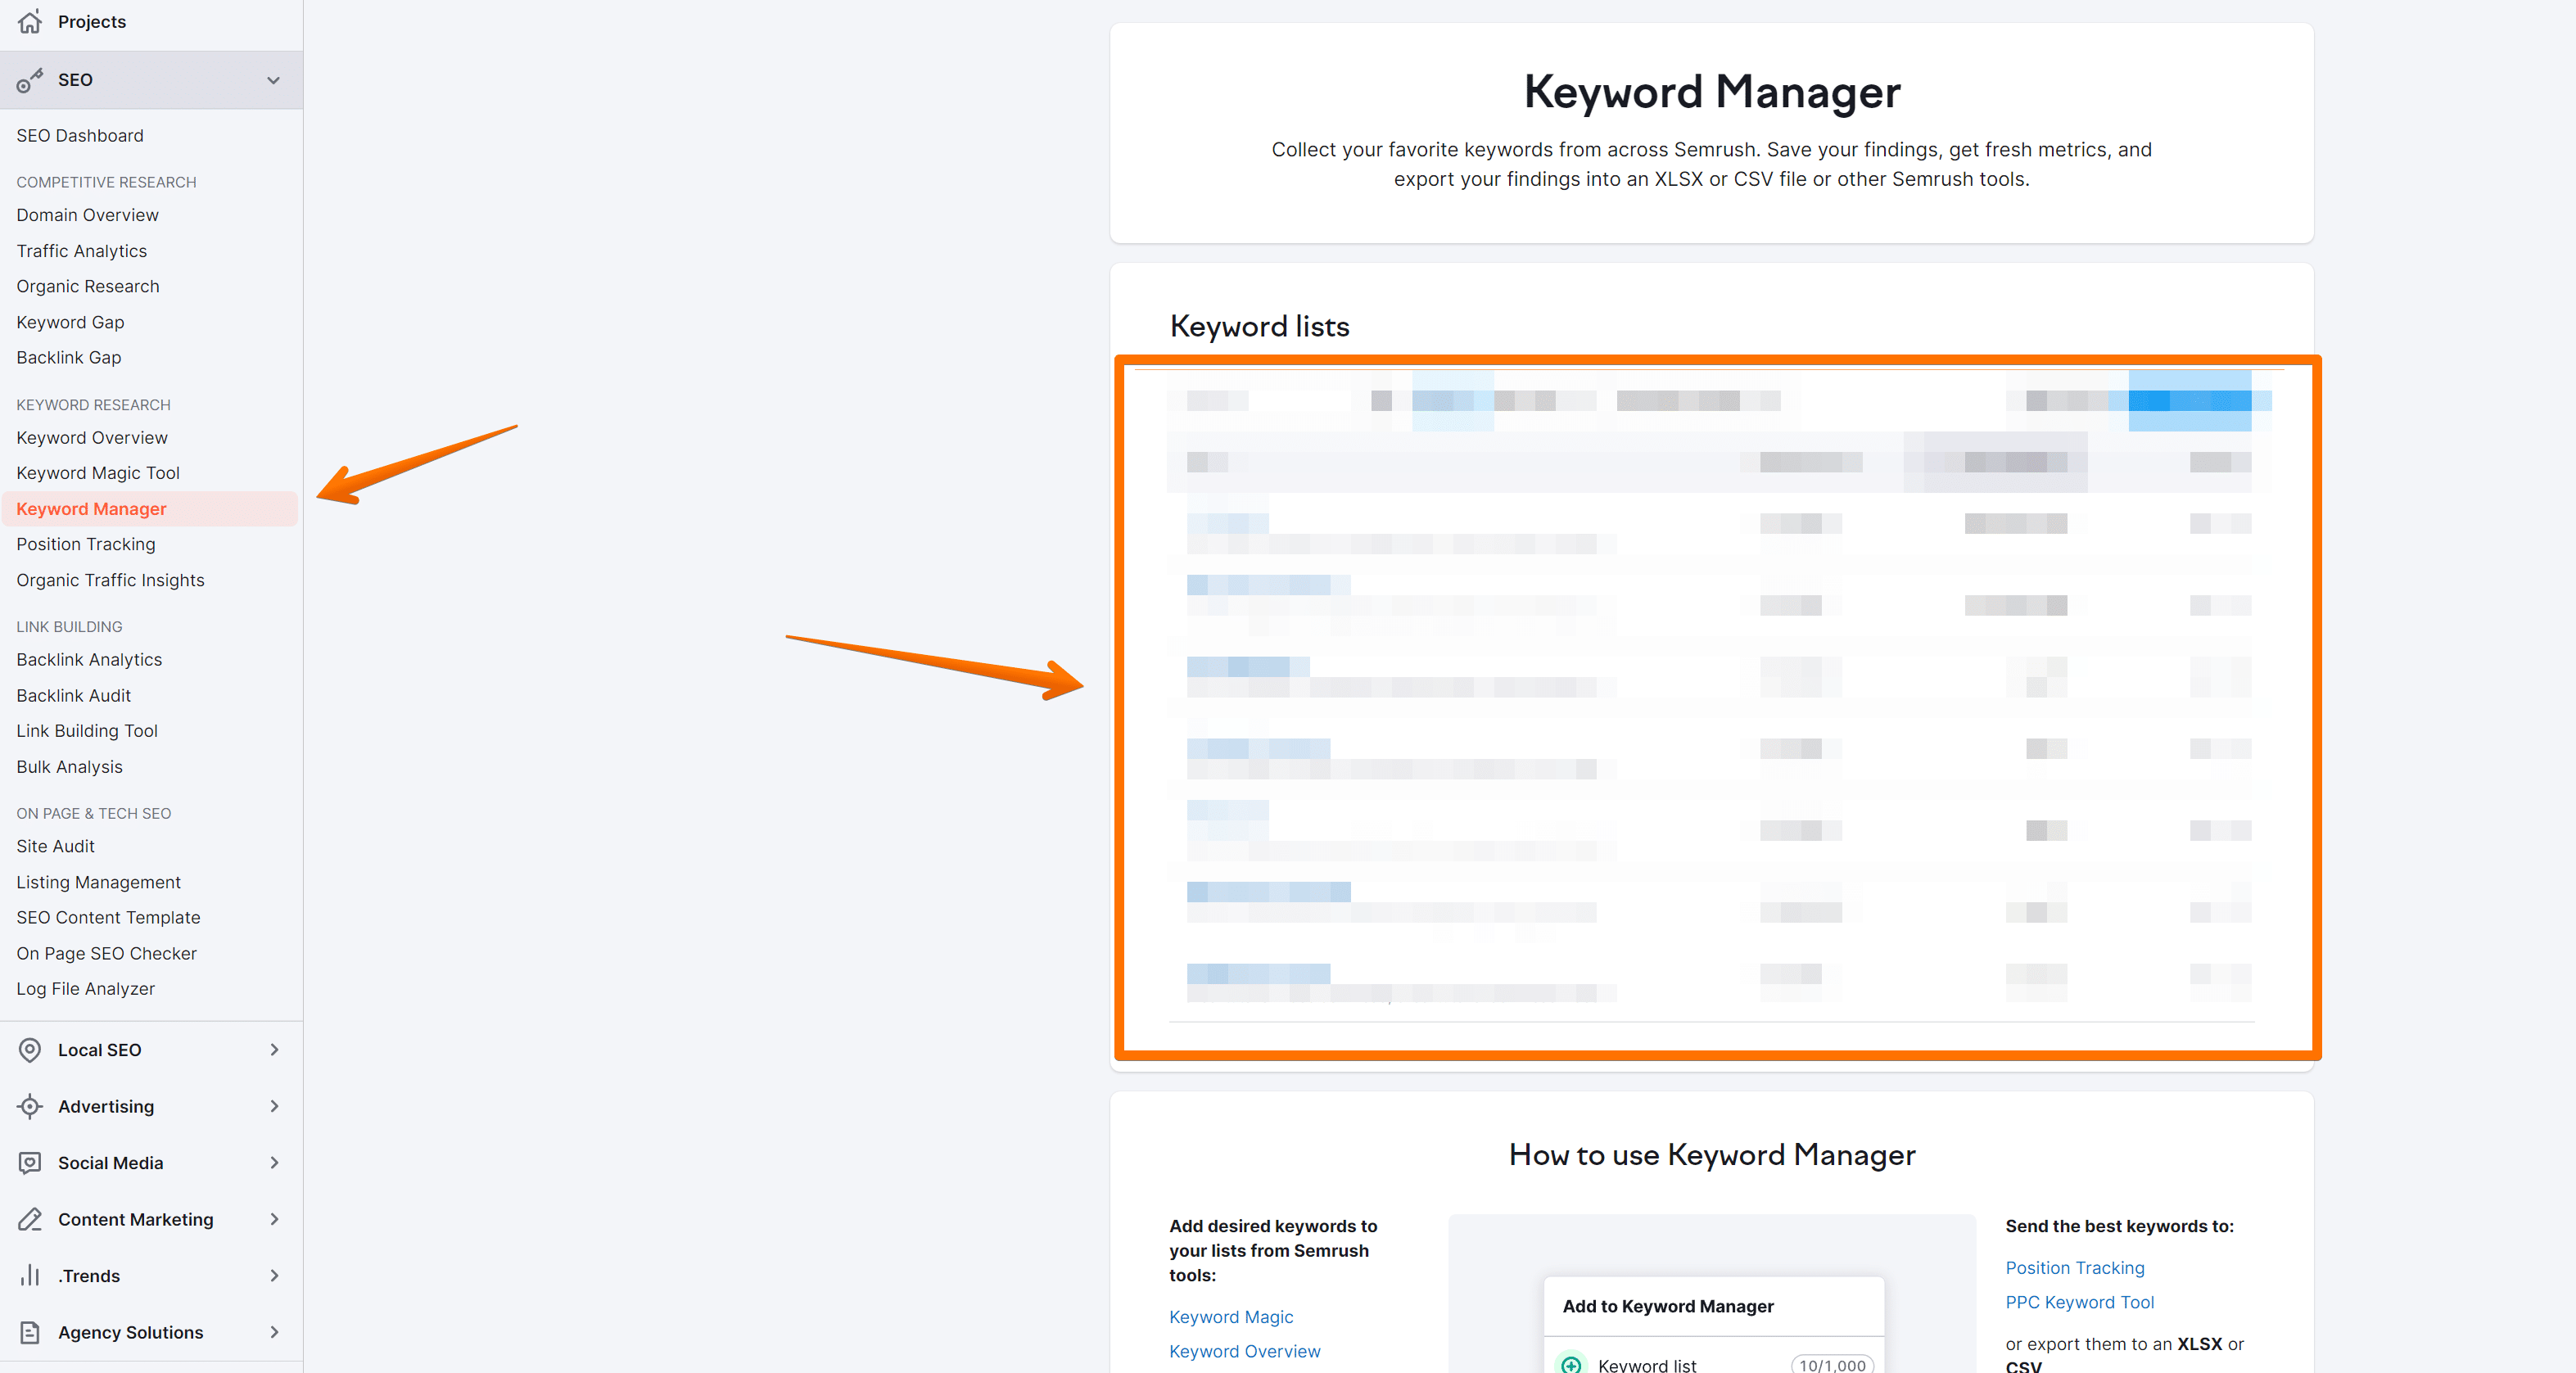Click the How to use Keyword Manager heading
Image resolution: width=2576 pixels, height=1373 pixels.
point(1712,1155)
